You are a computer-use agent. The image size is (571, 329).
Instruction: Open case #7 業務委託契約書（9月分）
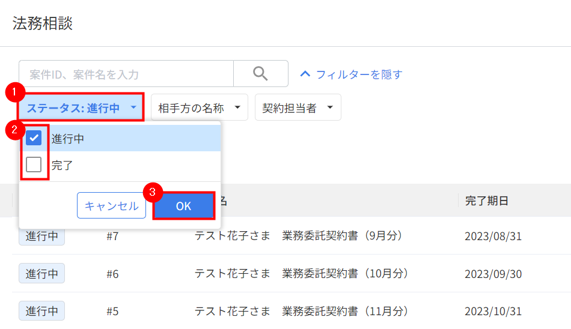coord(298,236)
